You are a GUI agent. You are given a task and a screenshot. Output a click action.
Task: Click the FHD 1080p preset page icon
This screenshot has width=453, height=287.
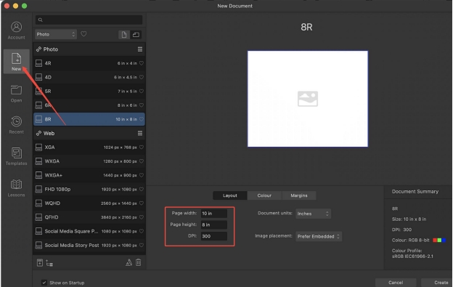coord(38,190)
